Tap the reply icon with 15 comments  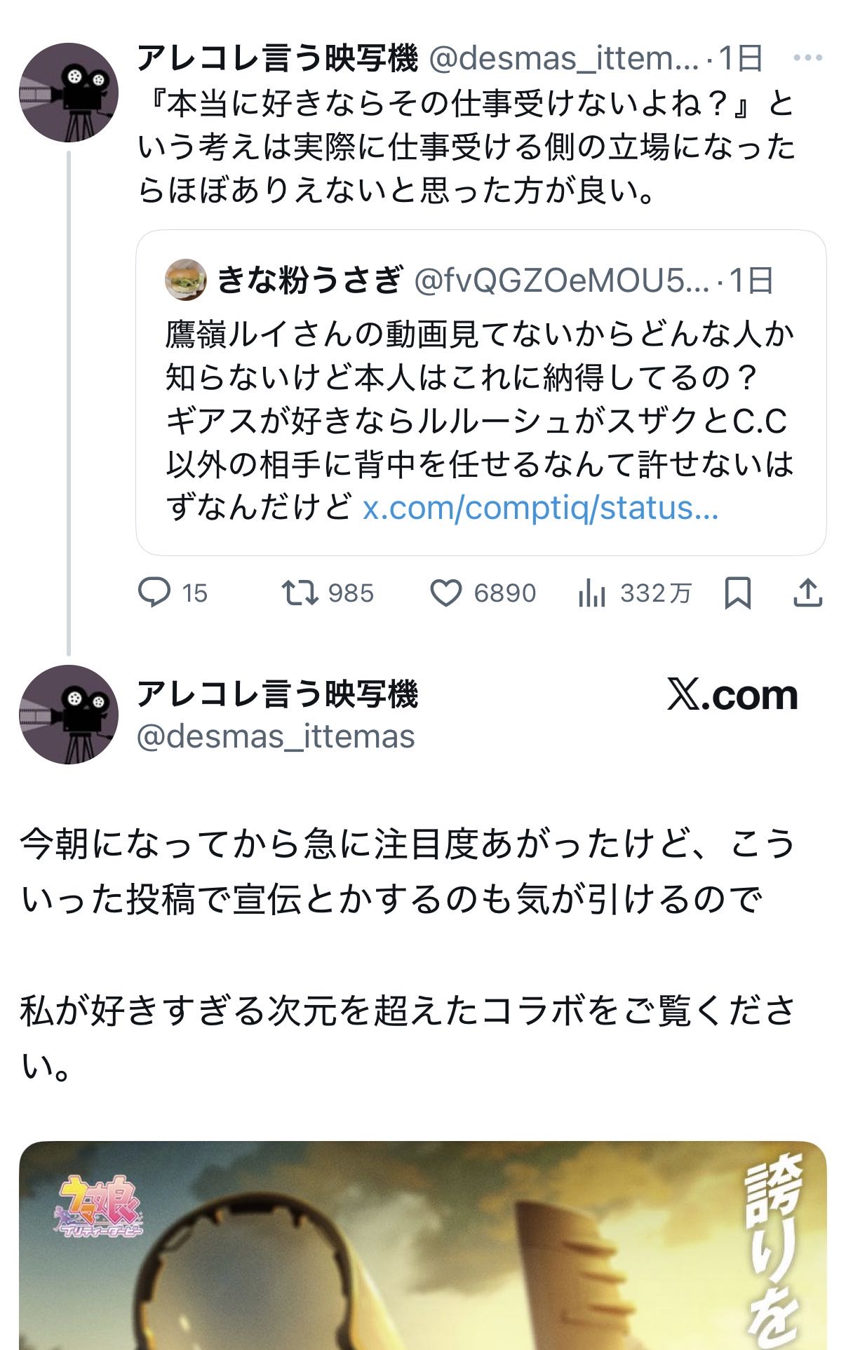tap(154, 593)
